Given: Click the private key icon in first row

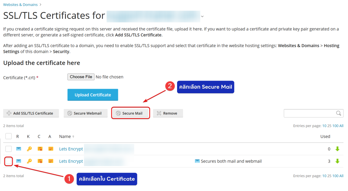Looking at the screenshot, I should (x=29, y=149).
